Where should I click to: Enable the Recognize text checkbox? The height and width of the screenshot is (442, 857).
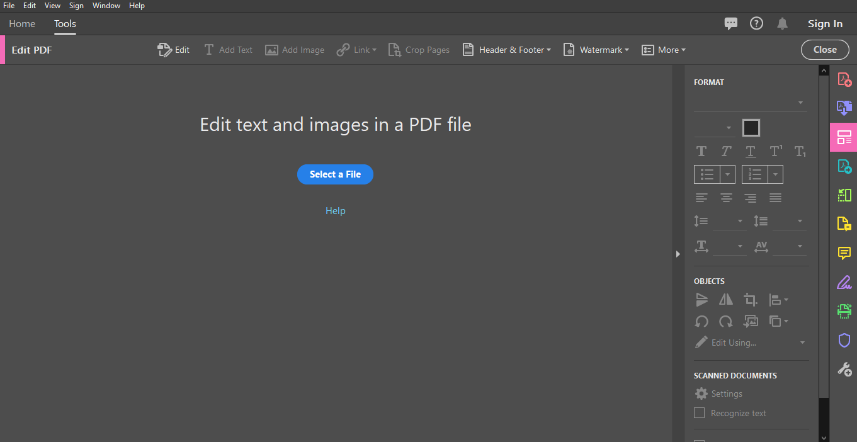pos(699,413)
